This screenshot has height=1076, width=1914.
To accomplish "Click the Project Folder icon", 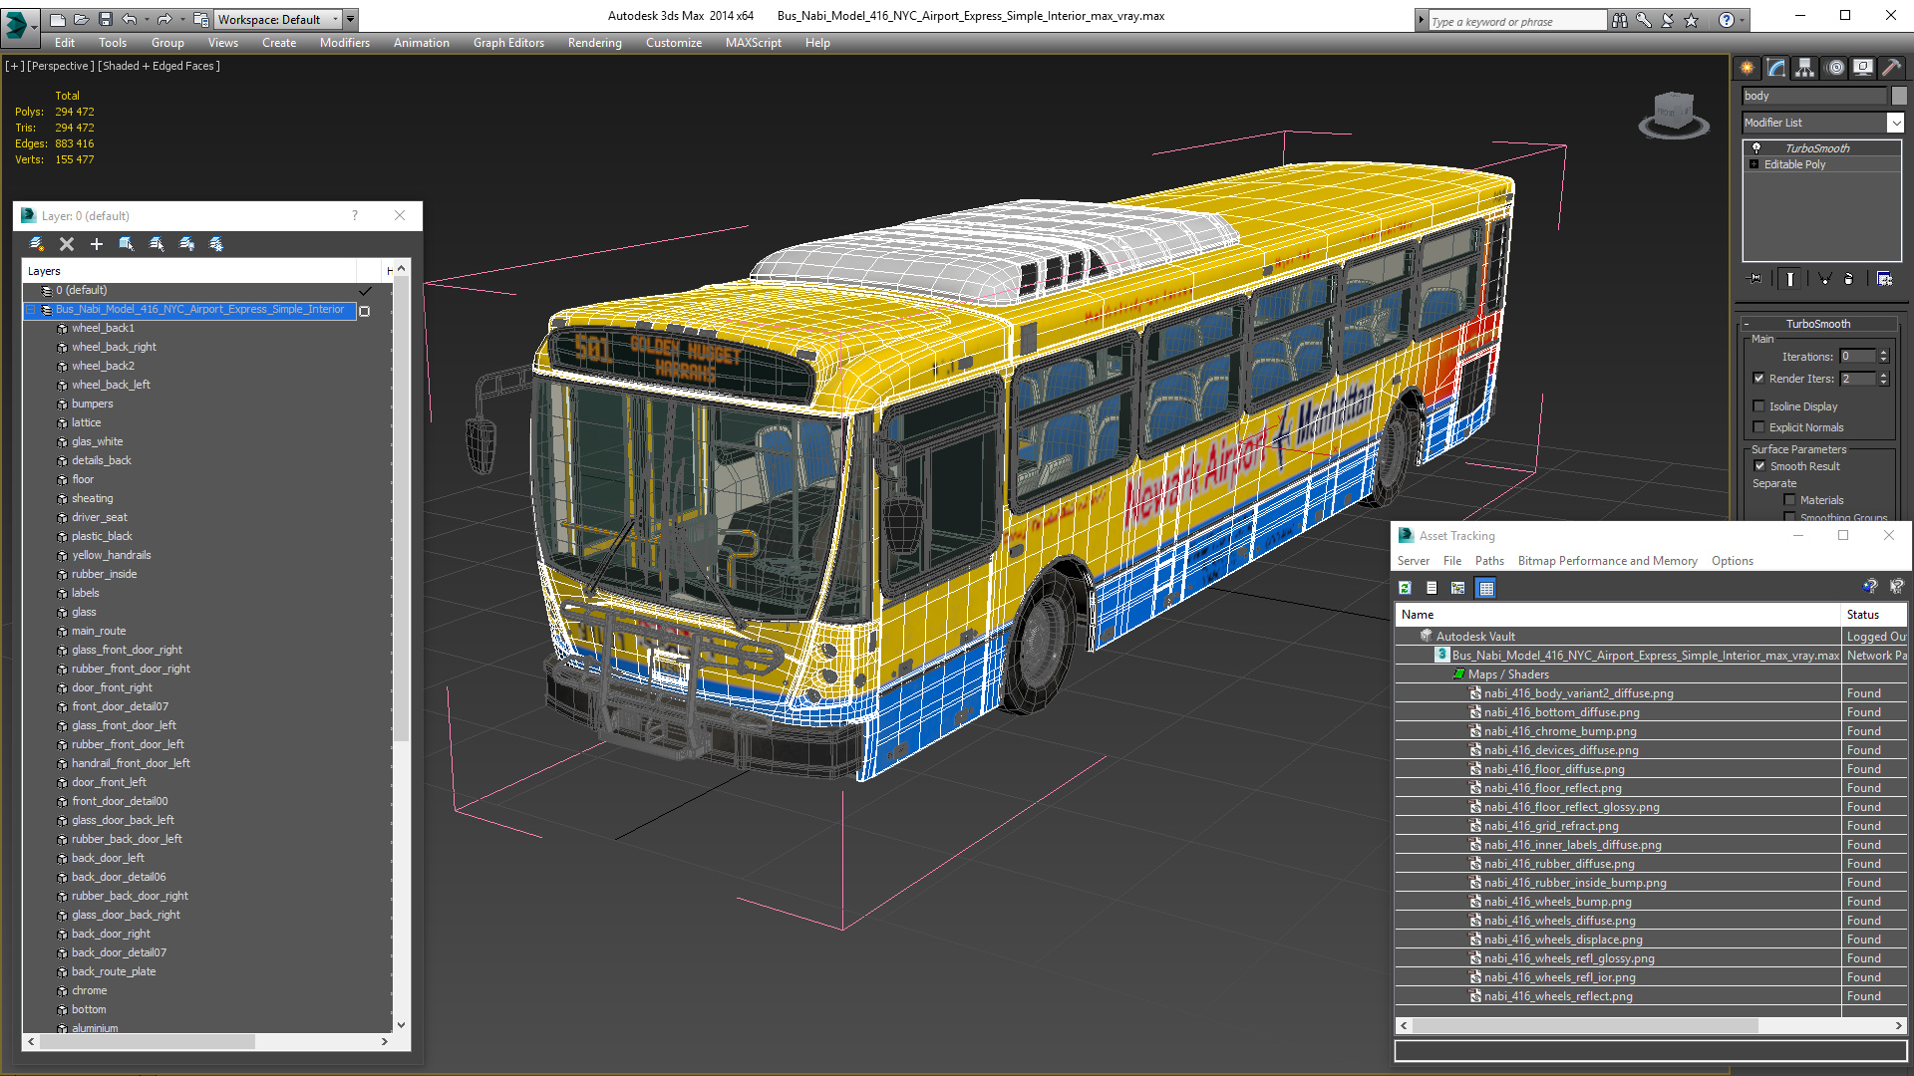I will [201, 19].
